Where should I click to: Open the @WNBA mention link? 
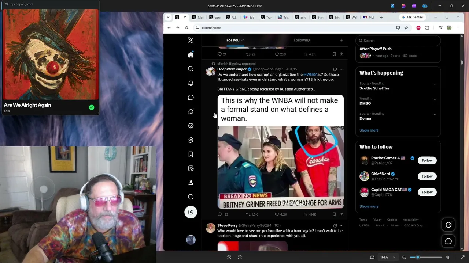coord(310,75)
